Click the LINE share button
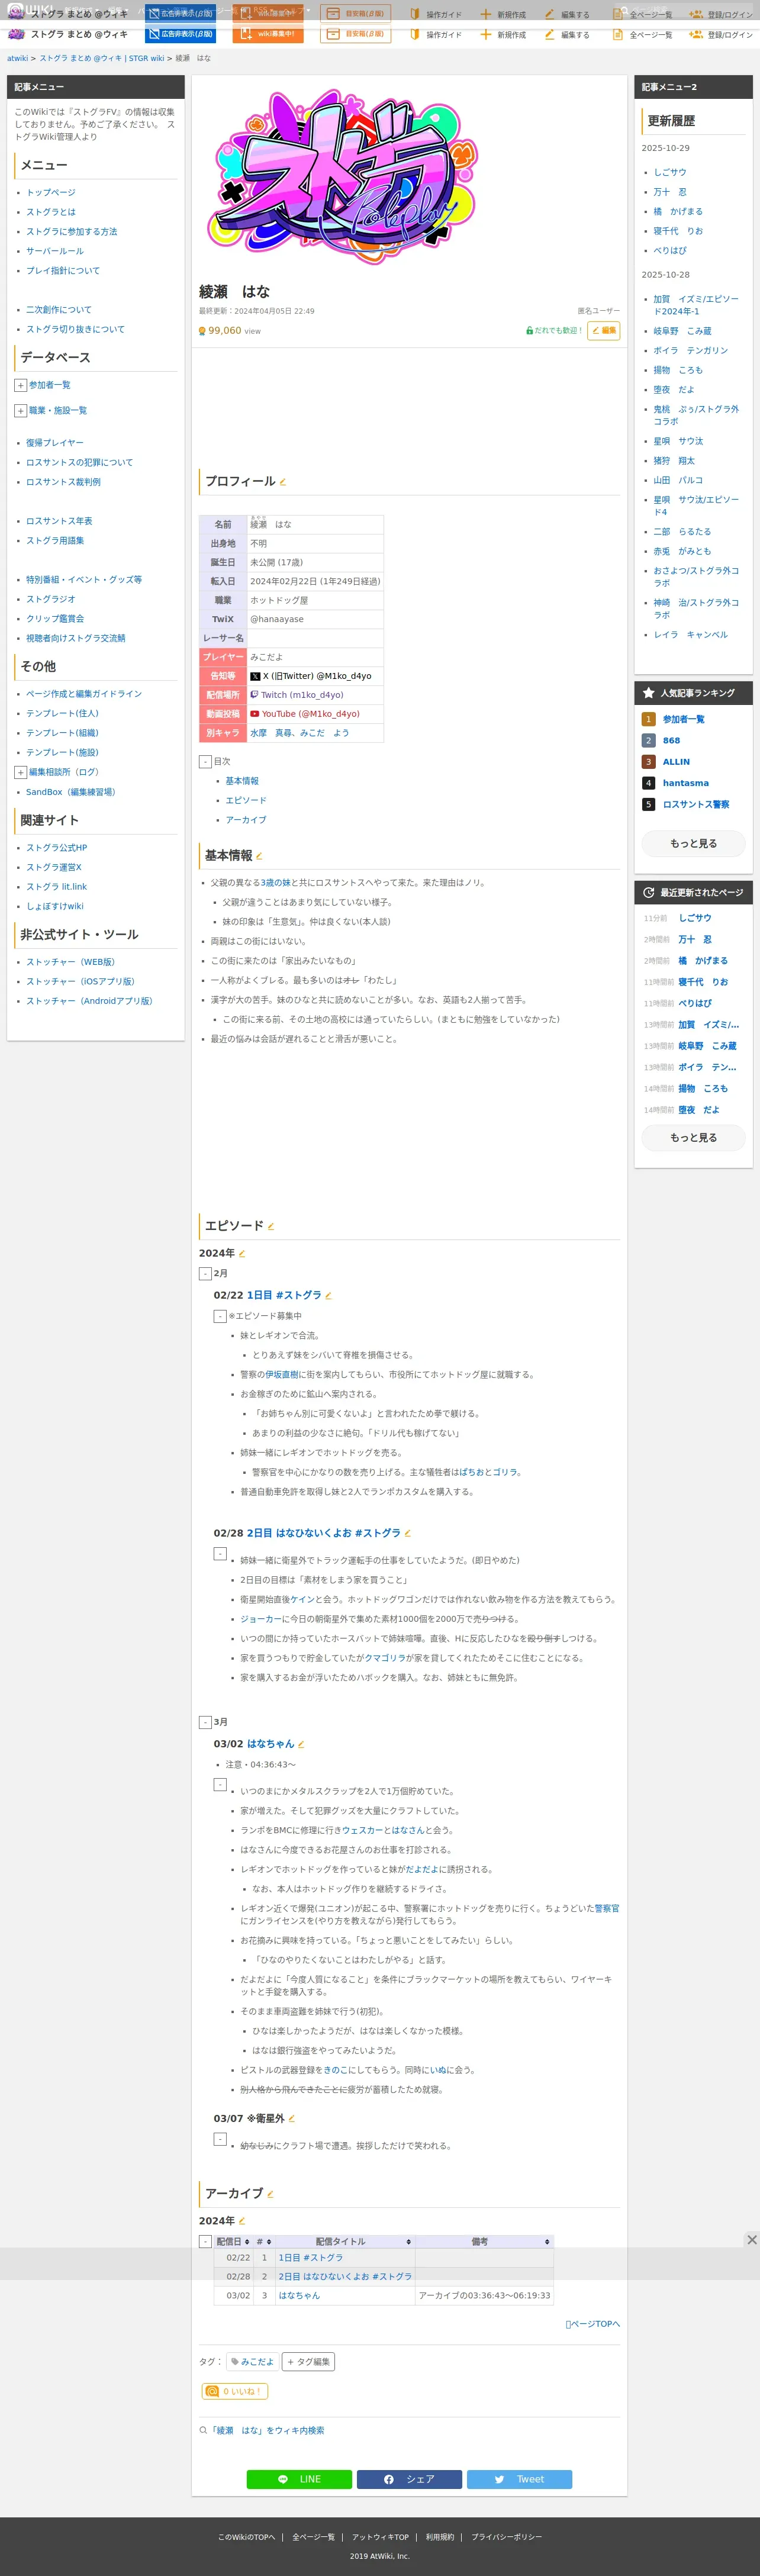Viewport: 760px width, 2576px height. [x=299, y=2479]
